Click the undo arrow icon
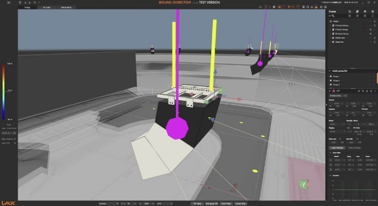This screenshot has height=206, width=378. pos(35,2)
